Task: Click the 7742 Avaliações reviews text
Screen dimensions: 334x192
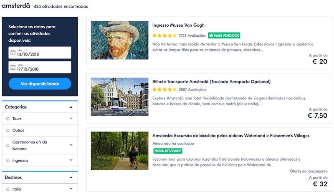Action: tap(192, 35)
